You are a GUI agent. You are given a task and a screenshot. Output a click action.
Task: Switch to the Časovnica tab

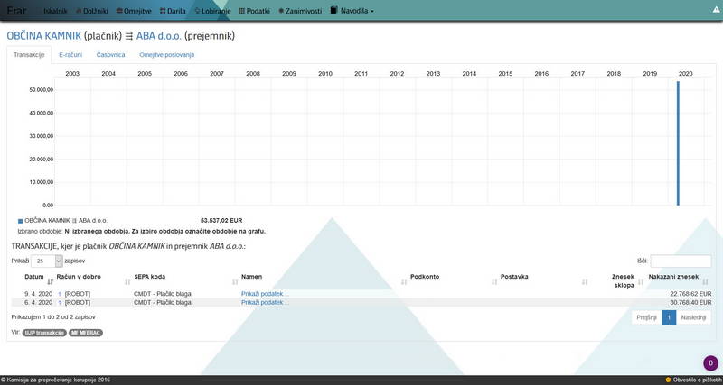110,55
